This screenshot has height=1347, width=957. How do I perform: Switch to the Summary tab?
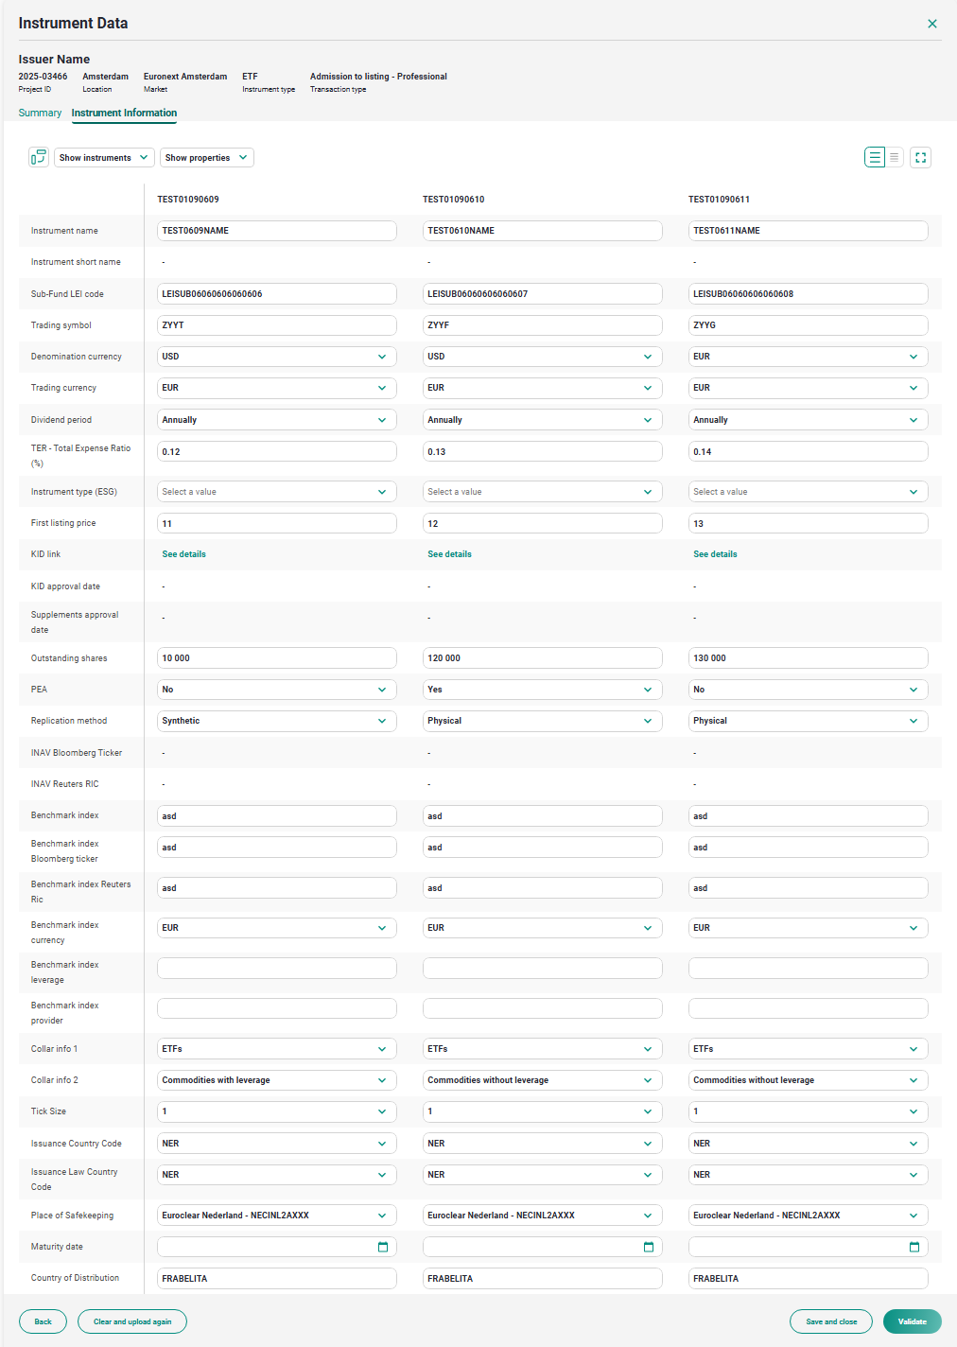click(40, 113)
